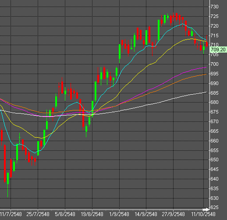Click the 11/7/2548 date label
Image resolution: width=227 pixels, height=220 pixels.
click(x=11, y=214)
